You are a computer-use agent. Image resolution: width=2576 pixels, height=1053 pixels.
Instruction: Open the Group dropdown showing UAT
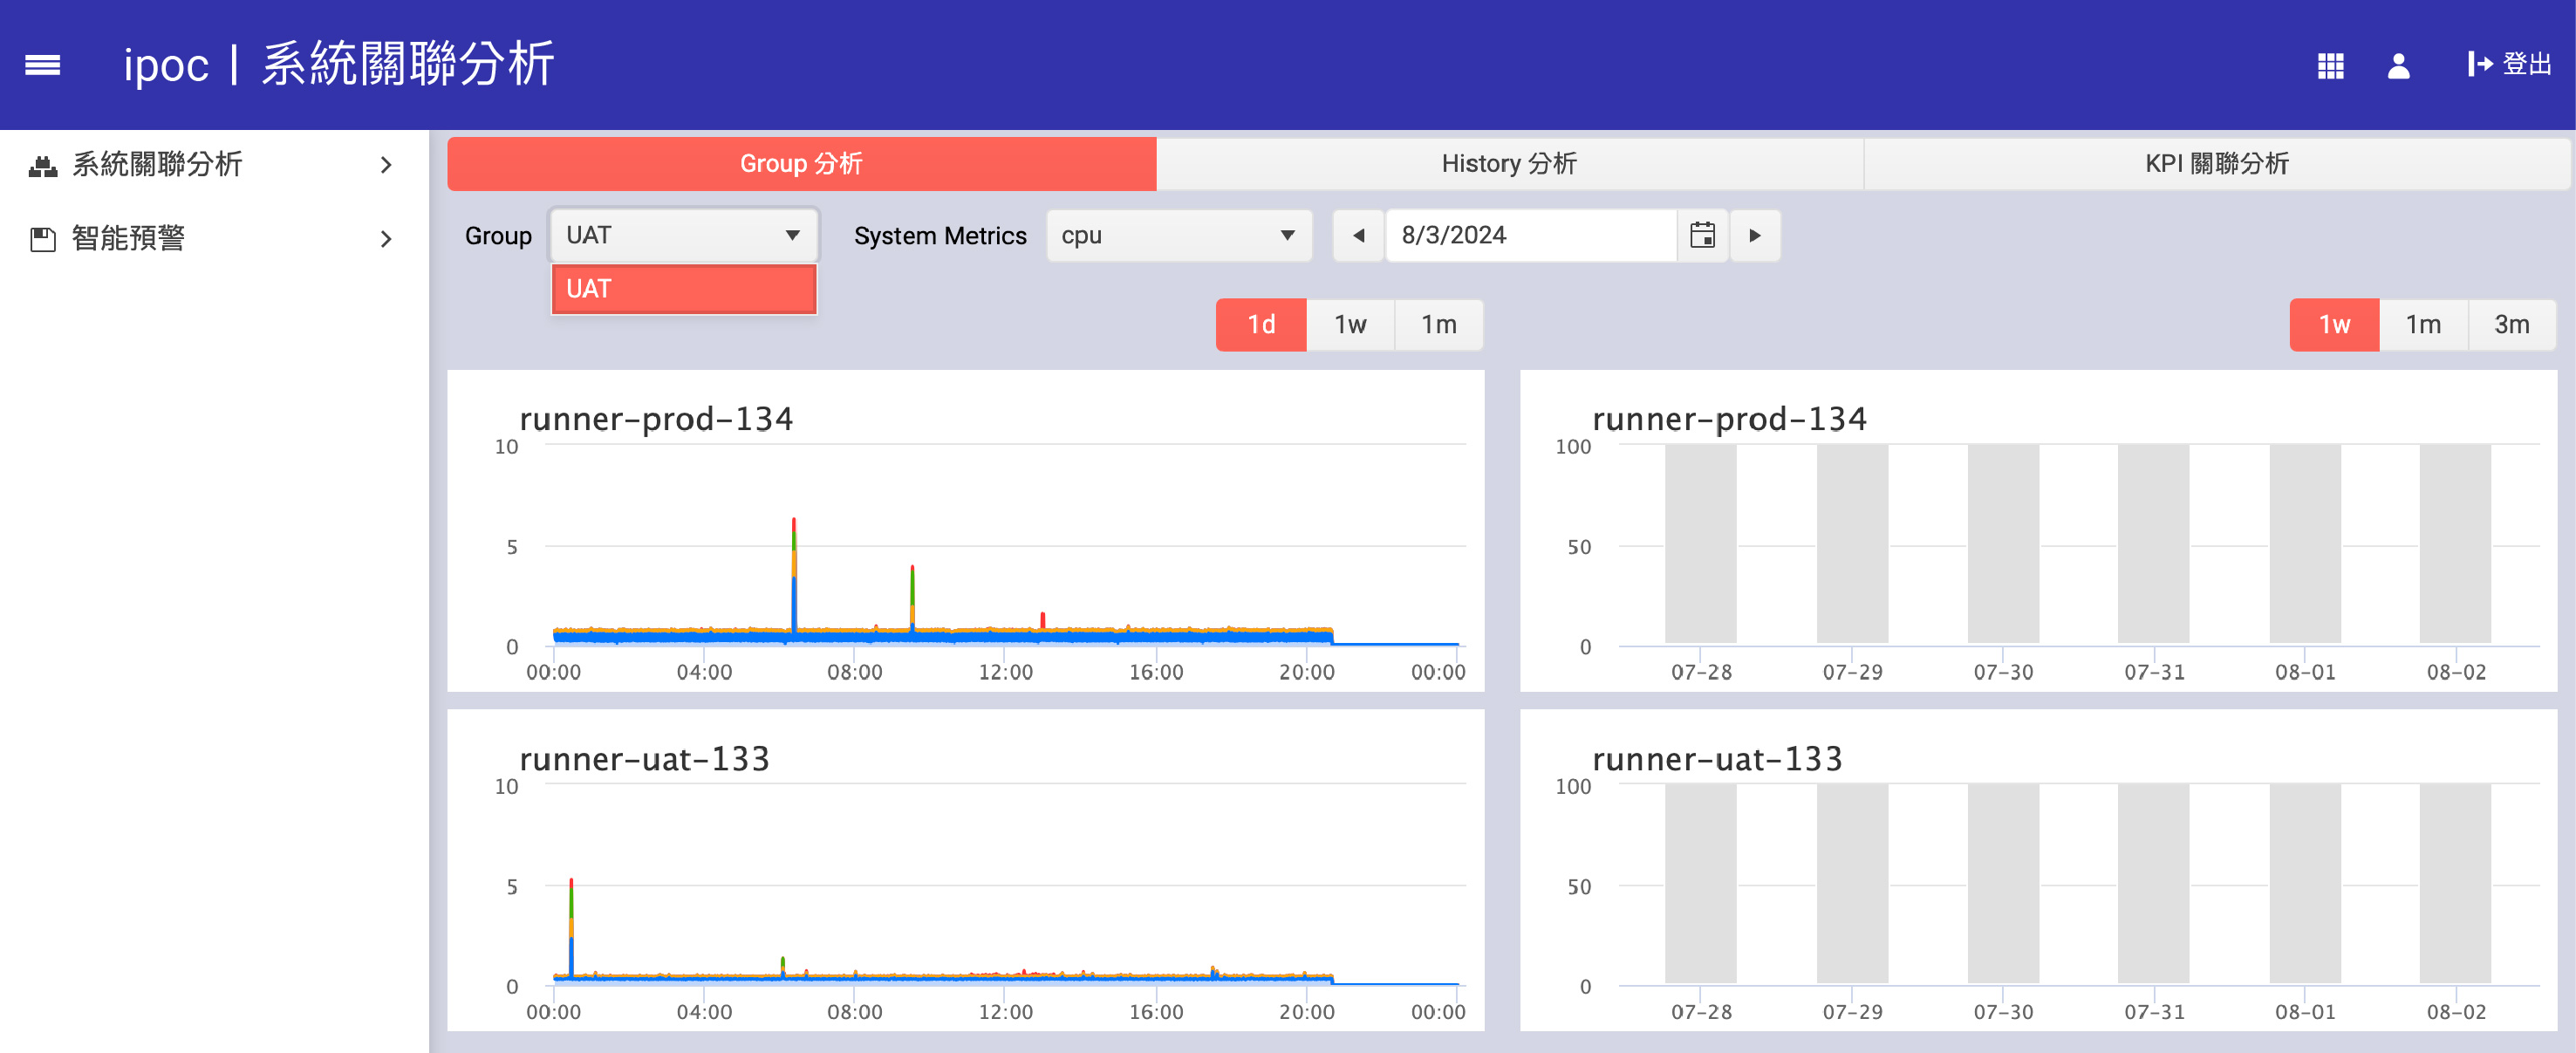684,235
